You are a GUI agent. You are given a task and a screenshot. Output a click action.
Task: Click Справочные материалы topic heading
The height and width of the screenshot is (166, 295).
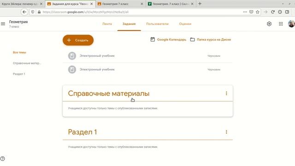(x=109, y=93)
